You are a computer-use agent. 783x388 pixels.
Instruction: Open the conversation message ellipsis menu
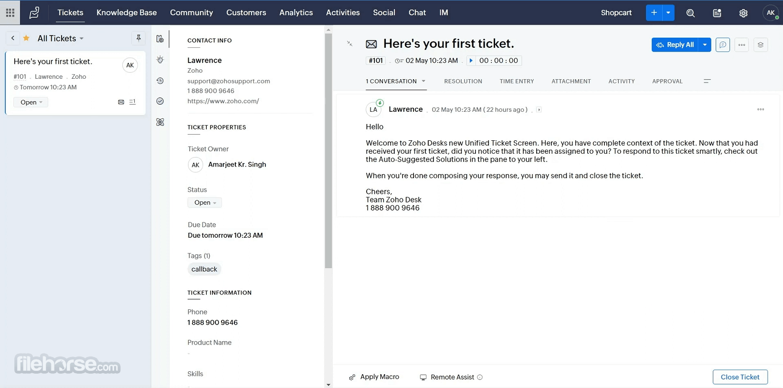coord(761,109)
